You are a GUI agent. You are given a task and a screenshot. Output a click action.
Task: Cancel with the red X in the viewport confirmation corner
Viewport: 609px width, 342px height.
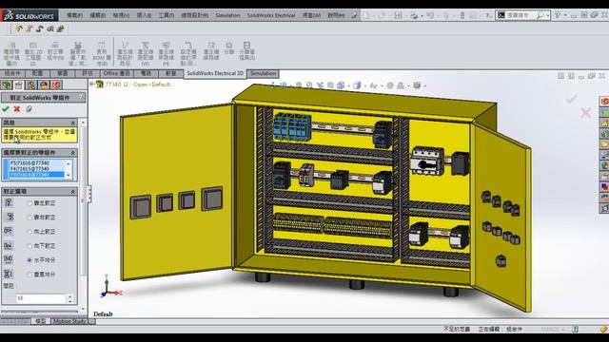pos(586,113)
